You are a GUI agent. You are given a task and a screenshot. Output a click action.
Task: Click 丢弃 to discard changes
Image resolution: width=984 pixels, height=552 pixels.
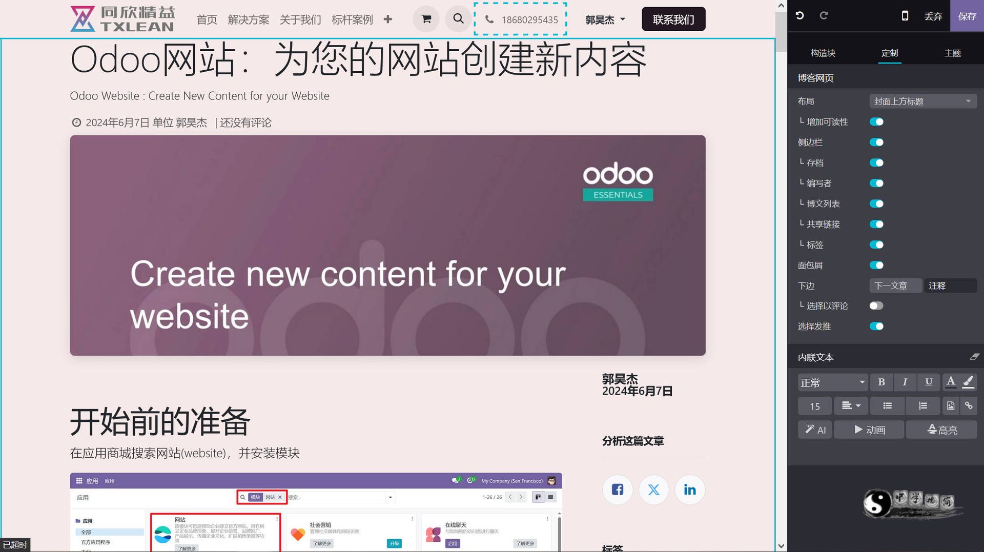[933, 16]
